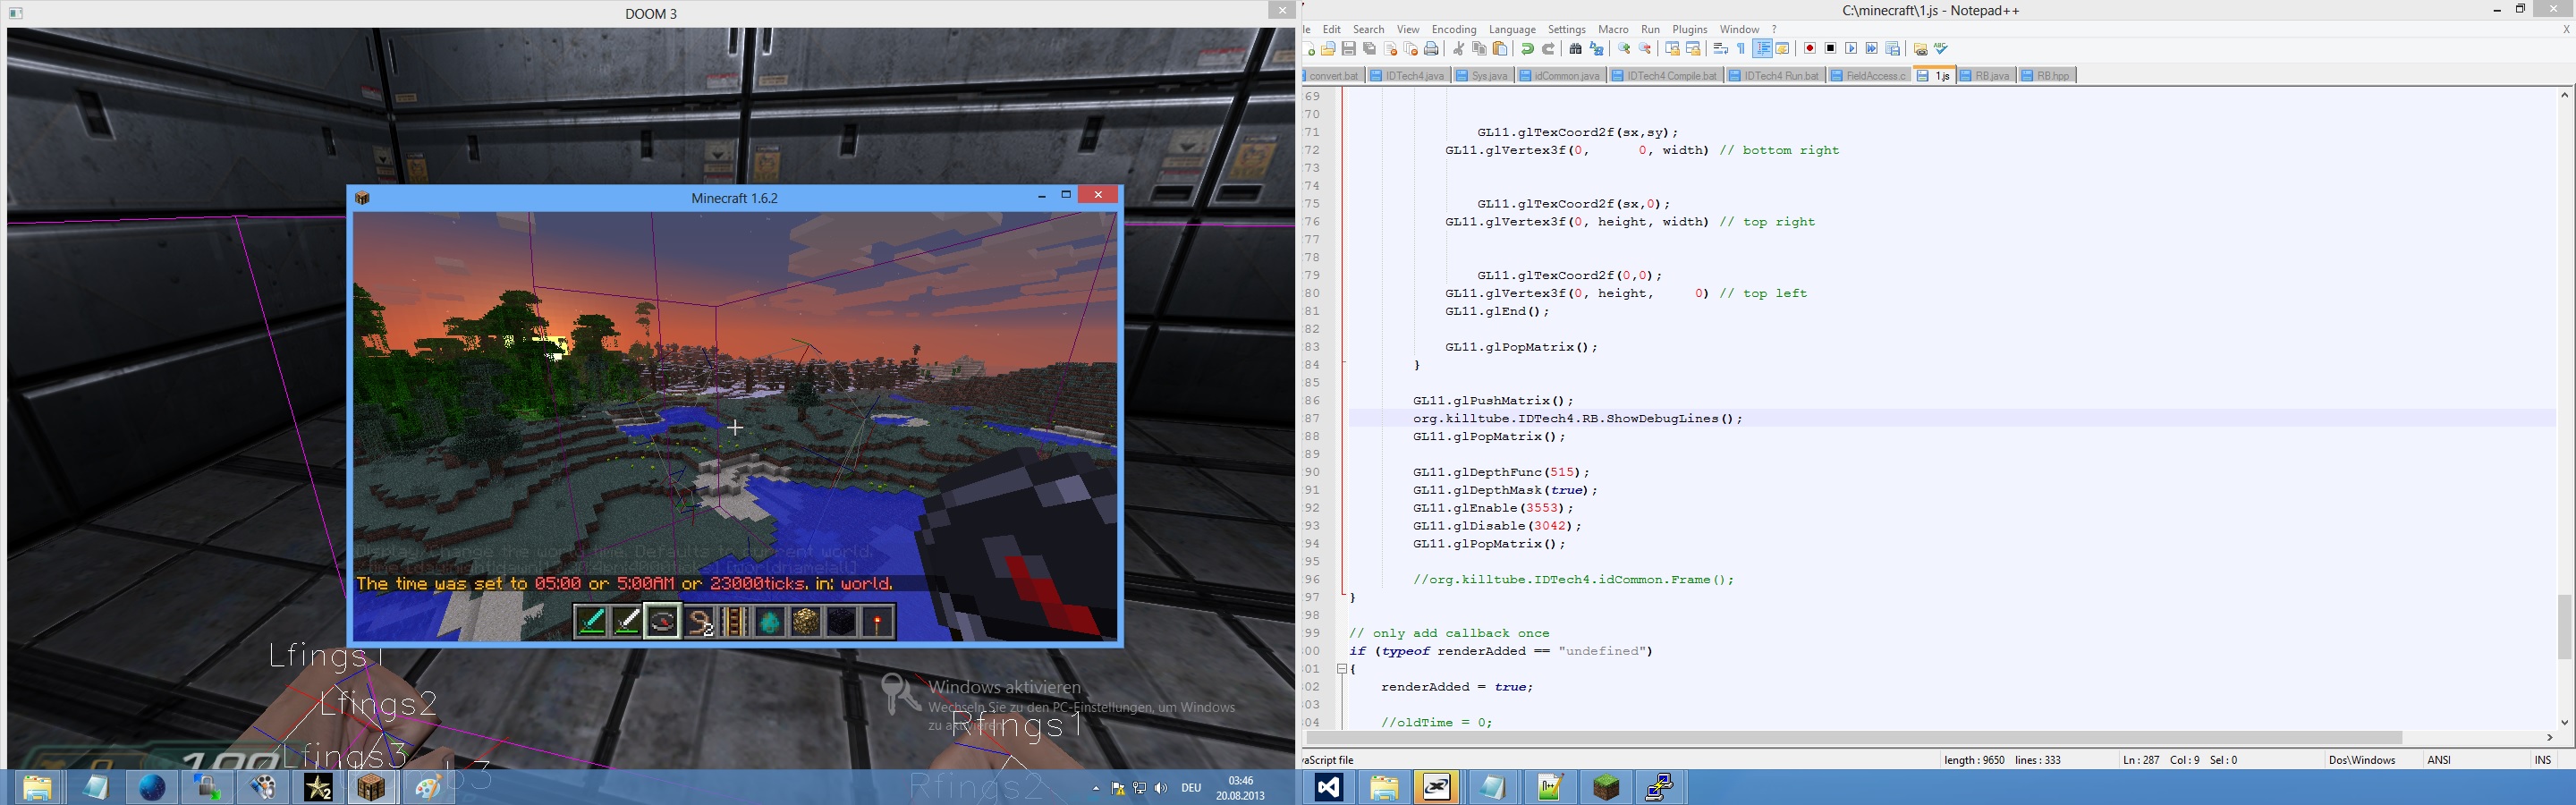
Task: Undo last edit with the green arrow
Action: tap(1528, 48)
